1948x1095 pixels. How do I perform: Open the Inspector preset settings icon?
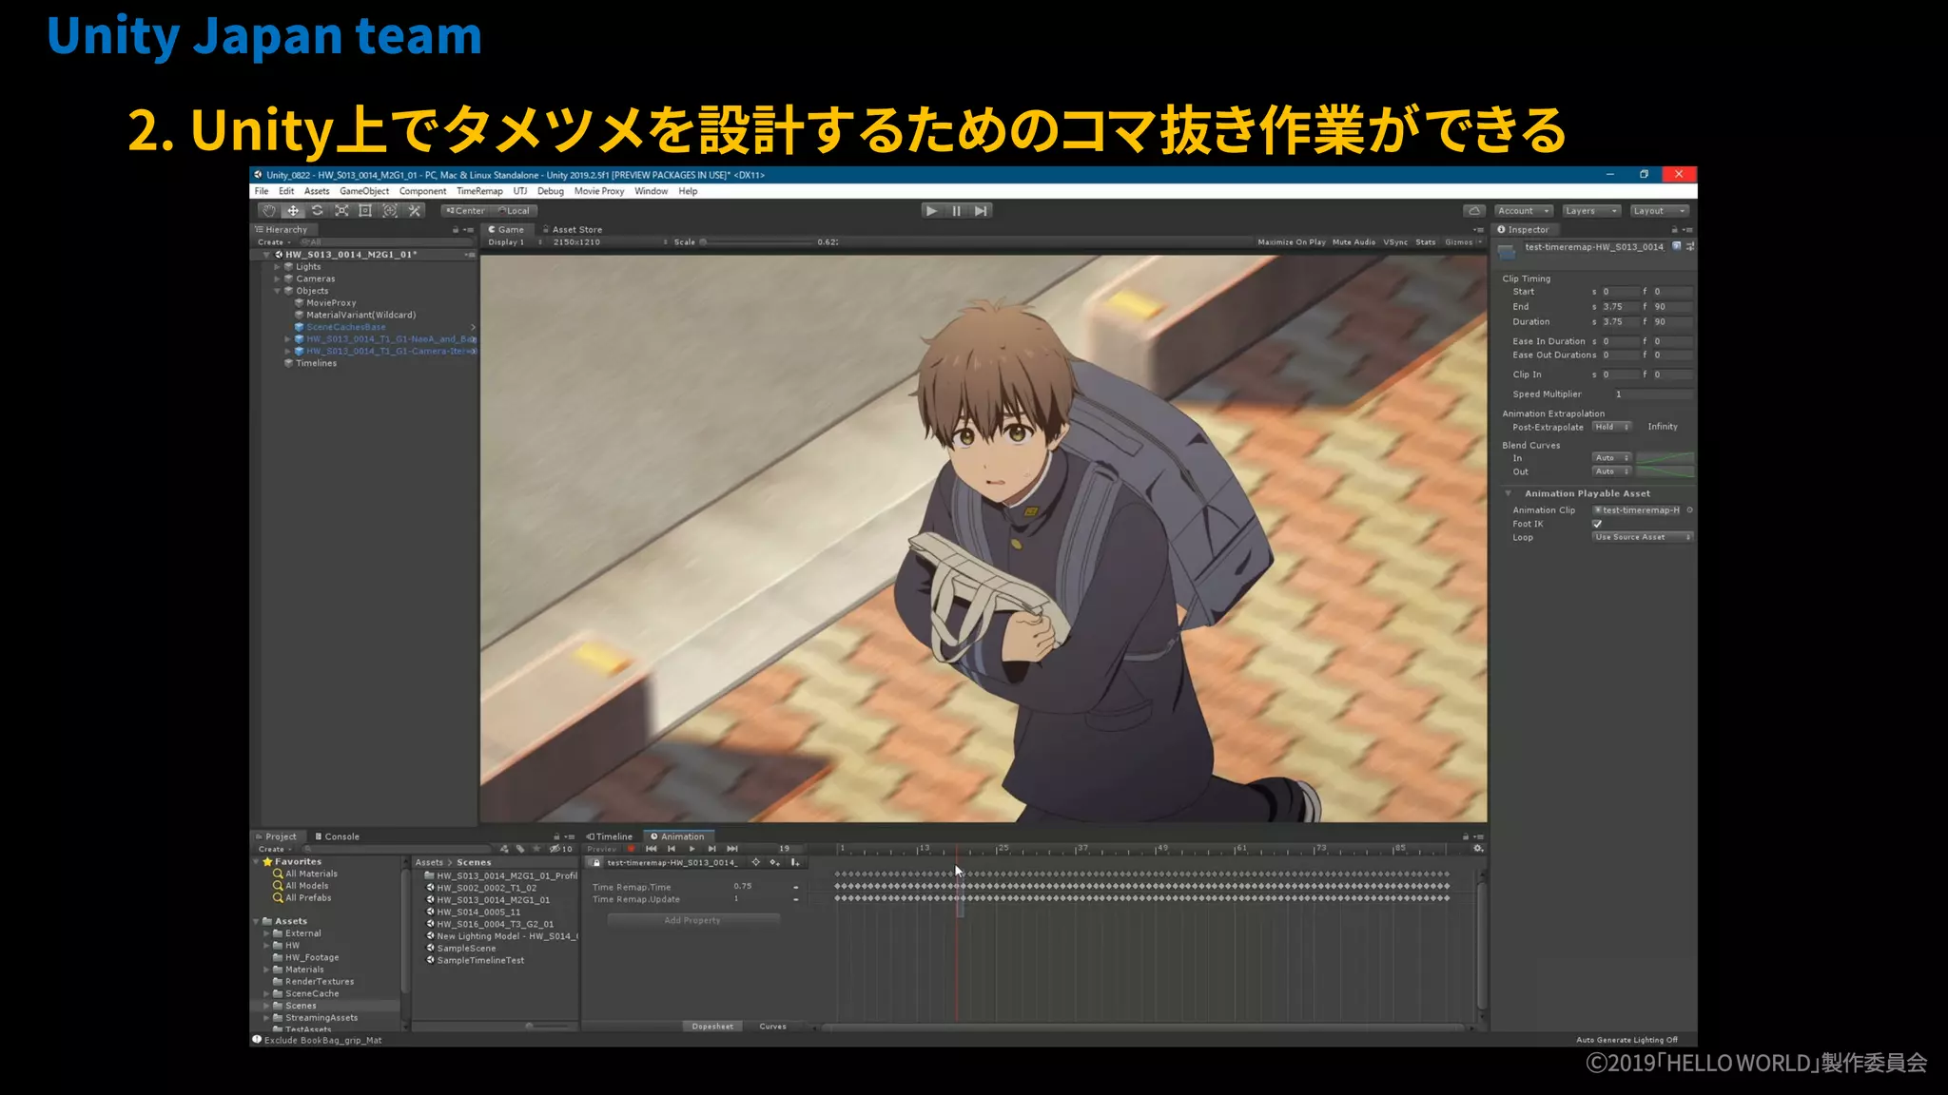tap(1690, 246)
